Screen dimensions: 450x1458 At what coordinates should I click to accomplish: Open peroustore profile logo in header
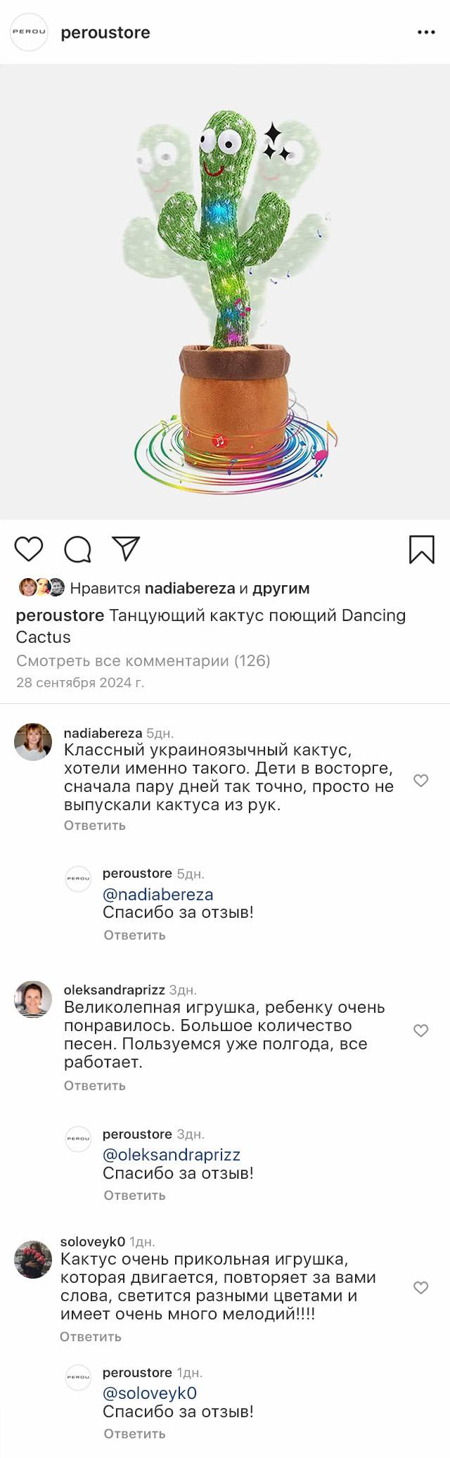(29, 32)
